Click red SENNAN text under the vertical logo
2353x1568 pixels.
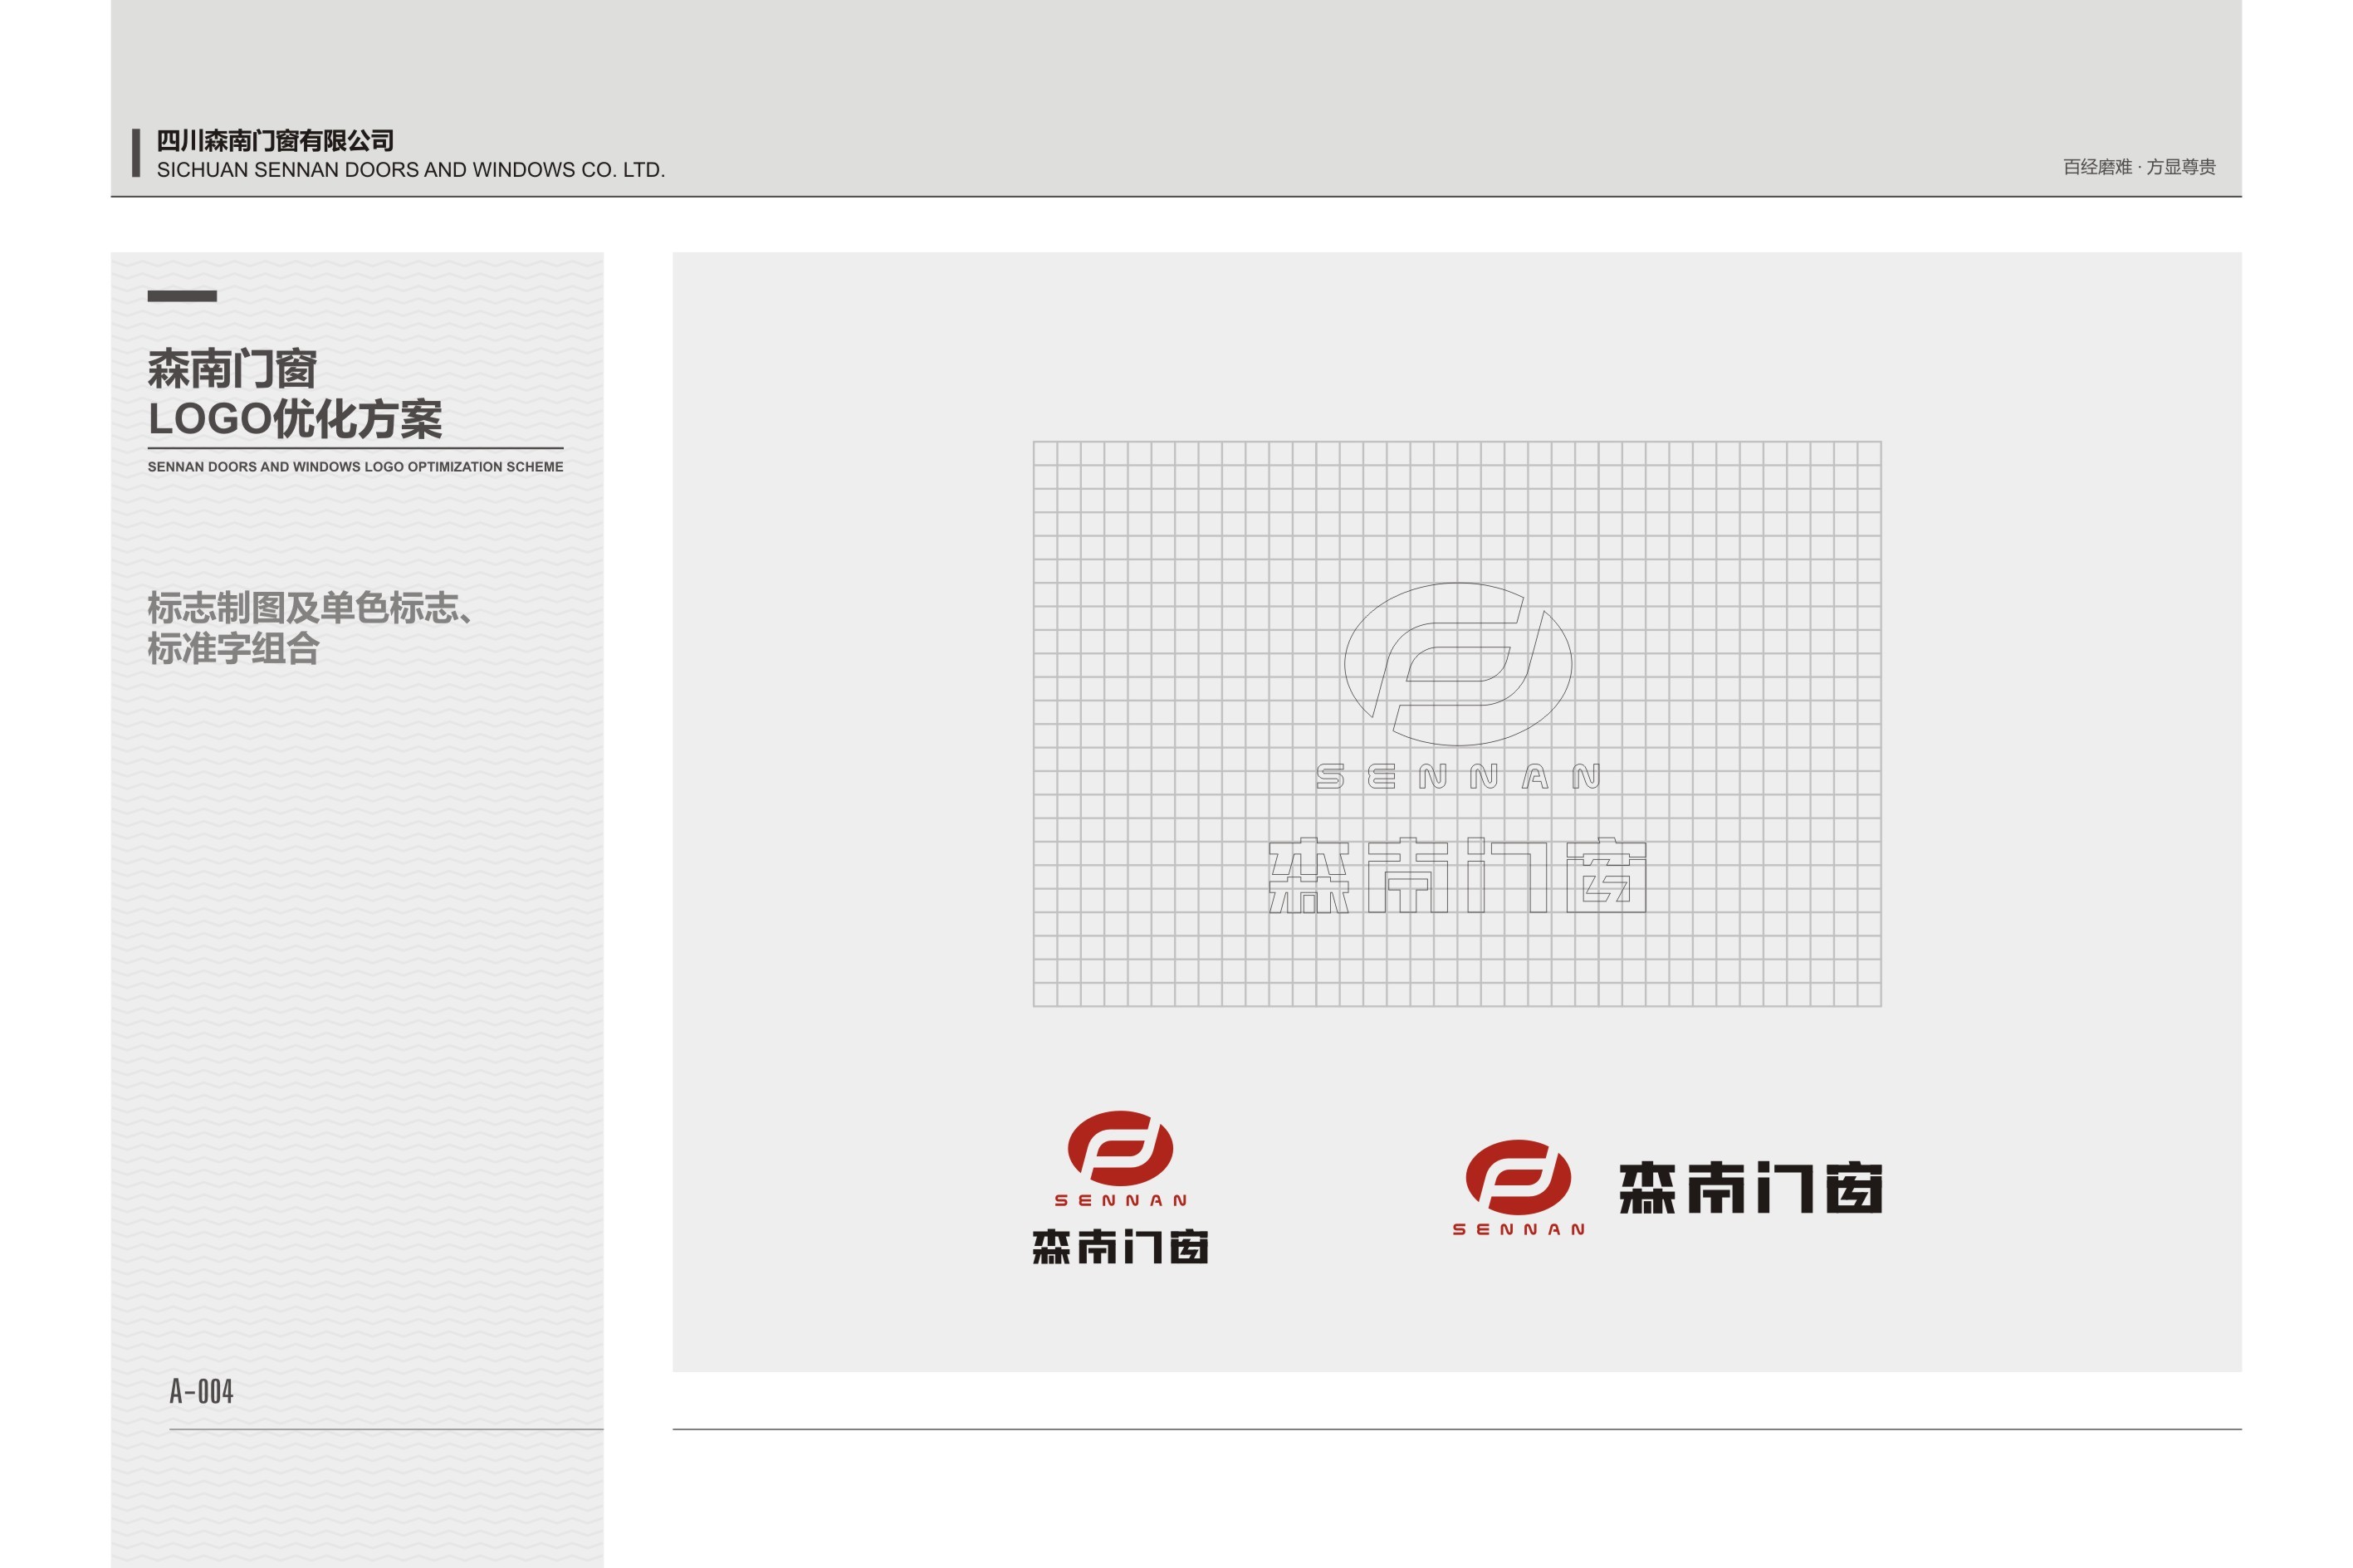point(1120,1200)
